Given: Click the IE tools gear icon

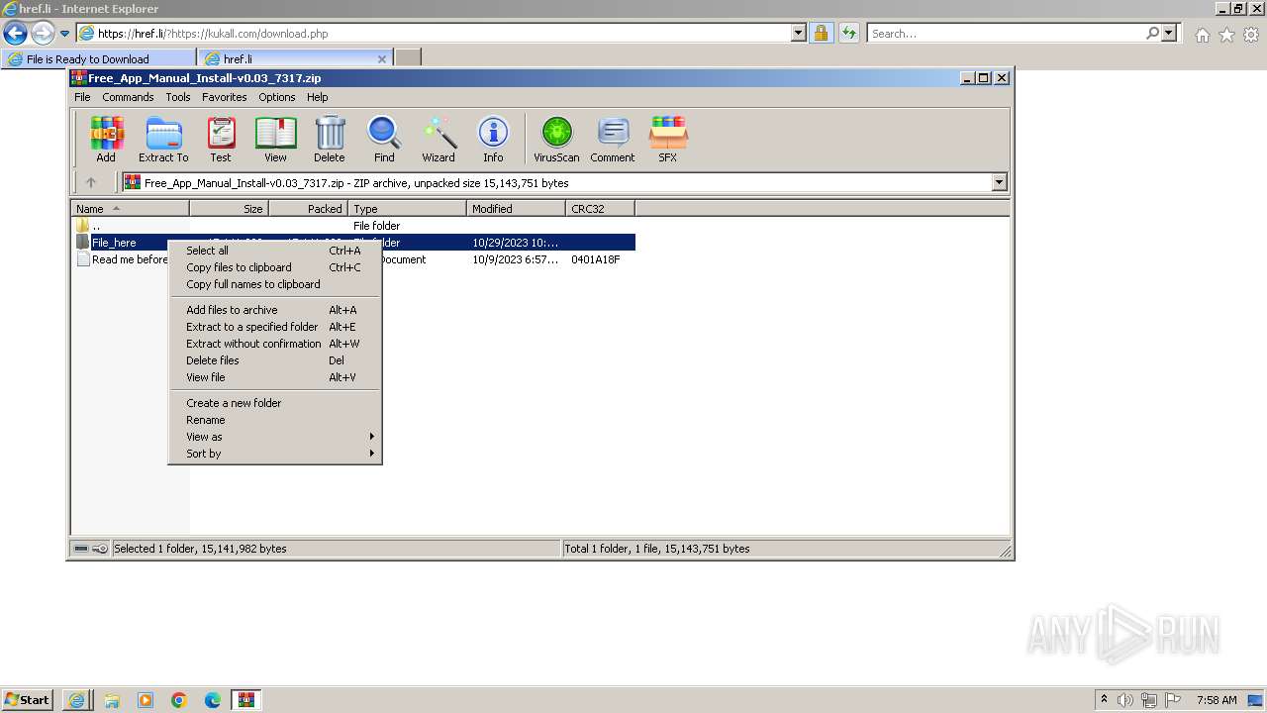Looking at the screenshot, I should point(1251,35).
